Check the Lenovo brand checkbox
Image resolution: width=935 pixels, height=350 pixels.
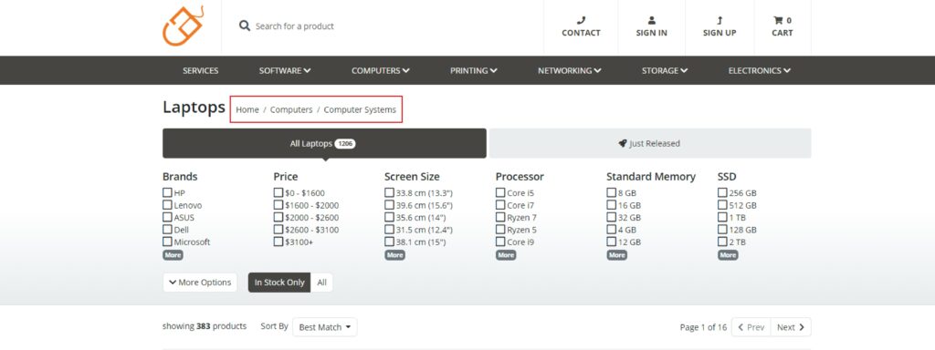pos(167,205)
